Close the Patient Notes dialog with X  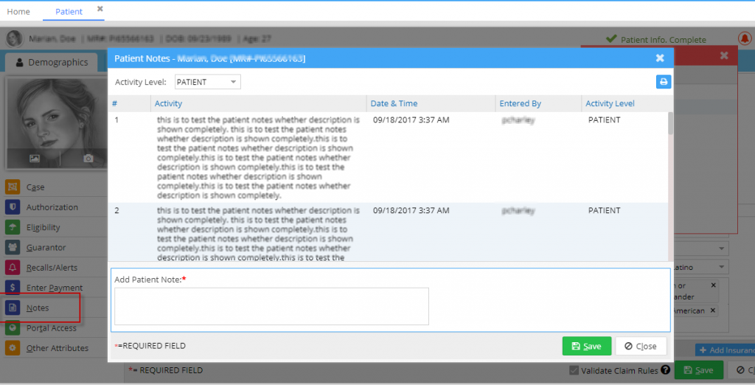[660, 58]
